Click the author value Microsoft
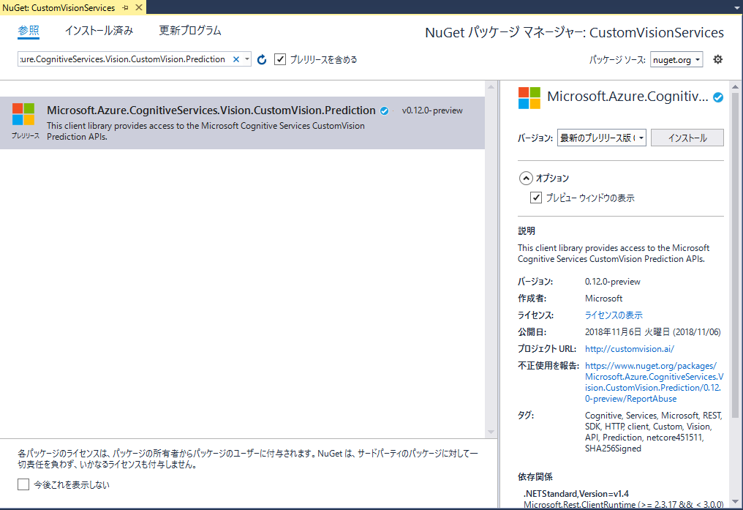 (x=604, y=298)
